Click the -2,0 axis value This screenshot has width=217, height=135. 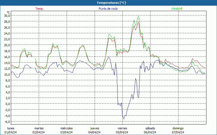coord(7,110)
